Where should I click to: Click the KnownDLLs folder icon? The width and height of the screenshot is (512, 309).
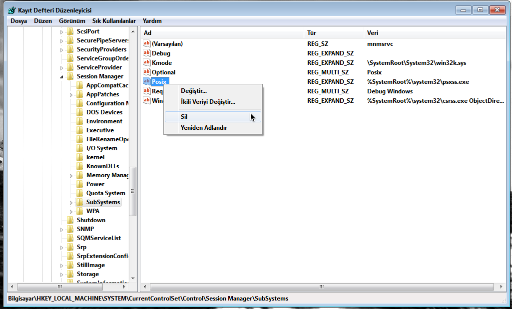[80, 166]
